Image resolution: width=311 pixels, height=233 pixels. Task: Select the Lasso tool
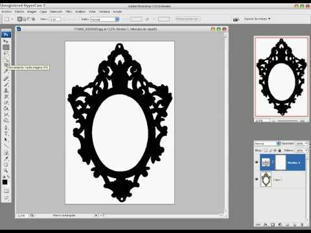coord(6,53)
